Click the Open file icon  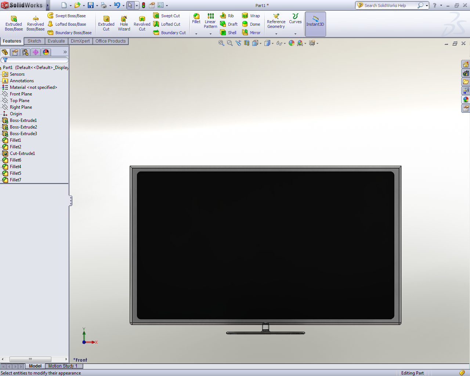pos(77,5)
